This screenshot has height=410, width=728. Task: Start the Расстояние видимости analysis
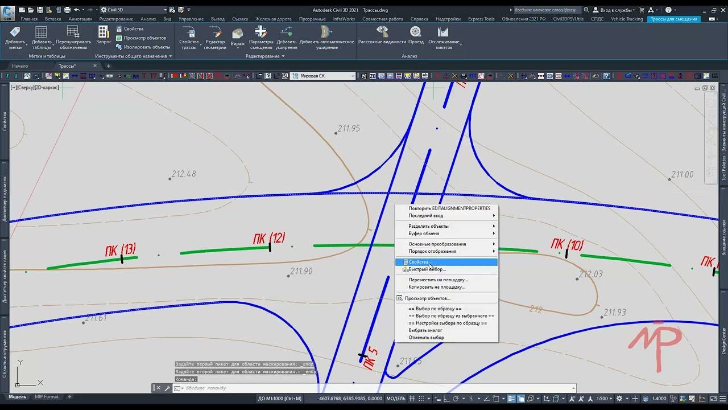pyautogui.click(x=382, y=35)
